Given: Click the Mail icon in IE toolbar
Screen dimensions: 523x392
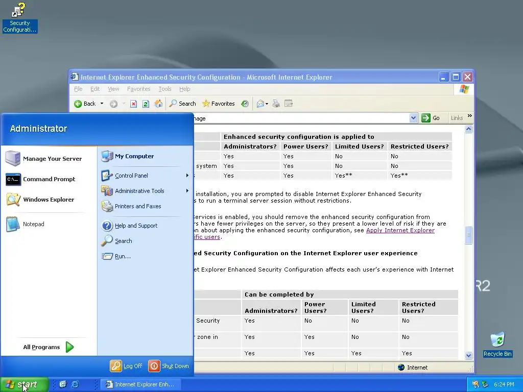Looking at the screenshot, I should pyautogui.click(x=260, y=104).
